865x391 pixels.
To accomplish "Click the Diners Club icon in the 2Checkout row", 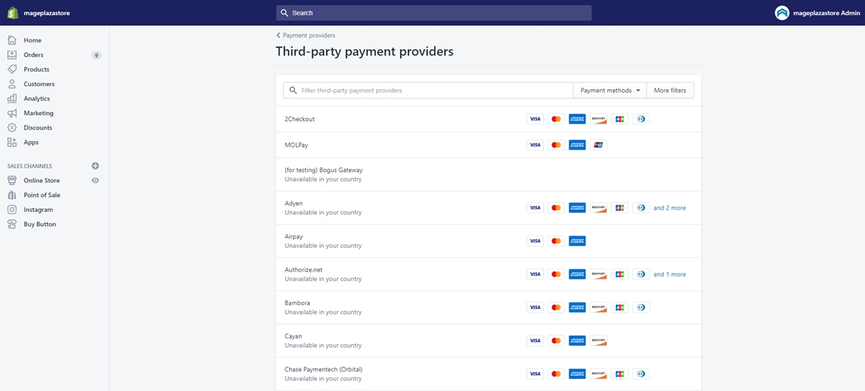I will coord(641,119).
